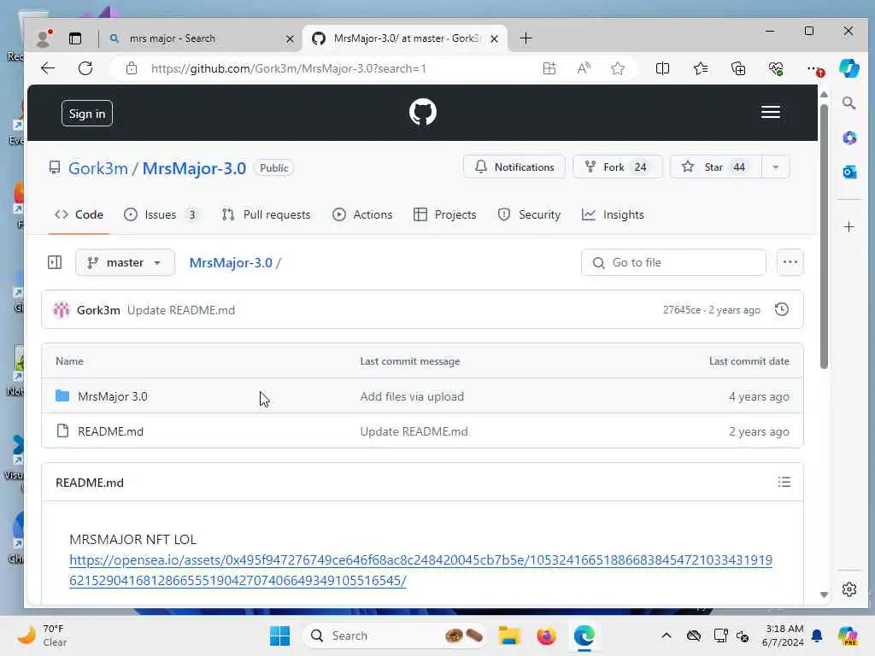The width and height of the screenshot is (875, 656).
Task: Open README outline list icon
Action: click(x=784, y=482)
